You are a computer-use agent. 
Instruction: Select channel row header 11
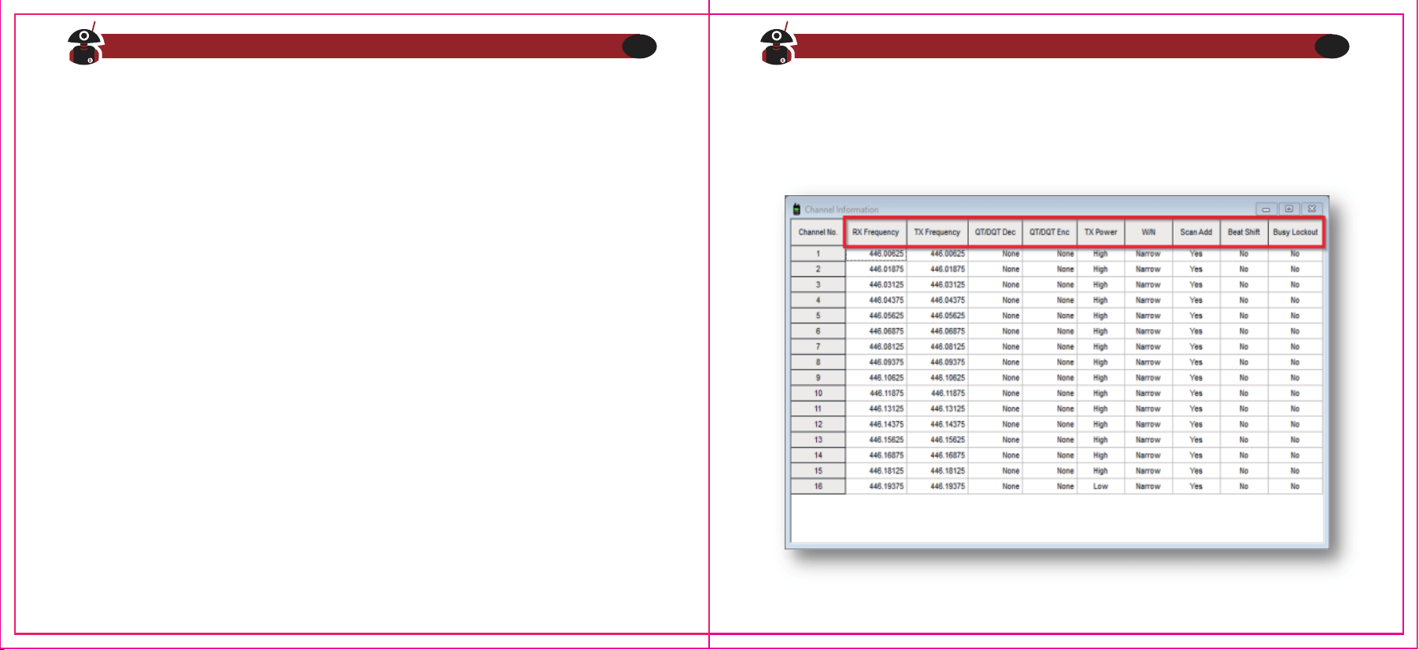[x=818, y=408]
